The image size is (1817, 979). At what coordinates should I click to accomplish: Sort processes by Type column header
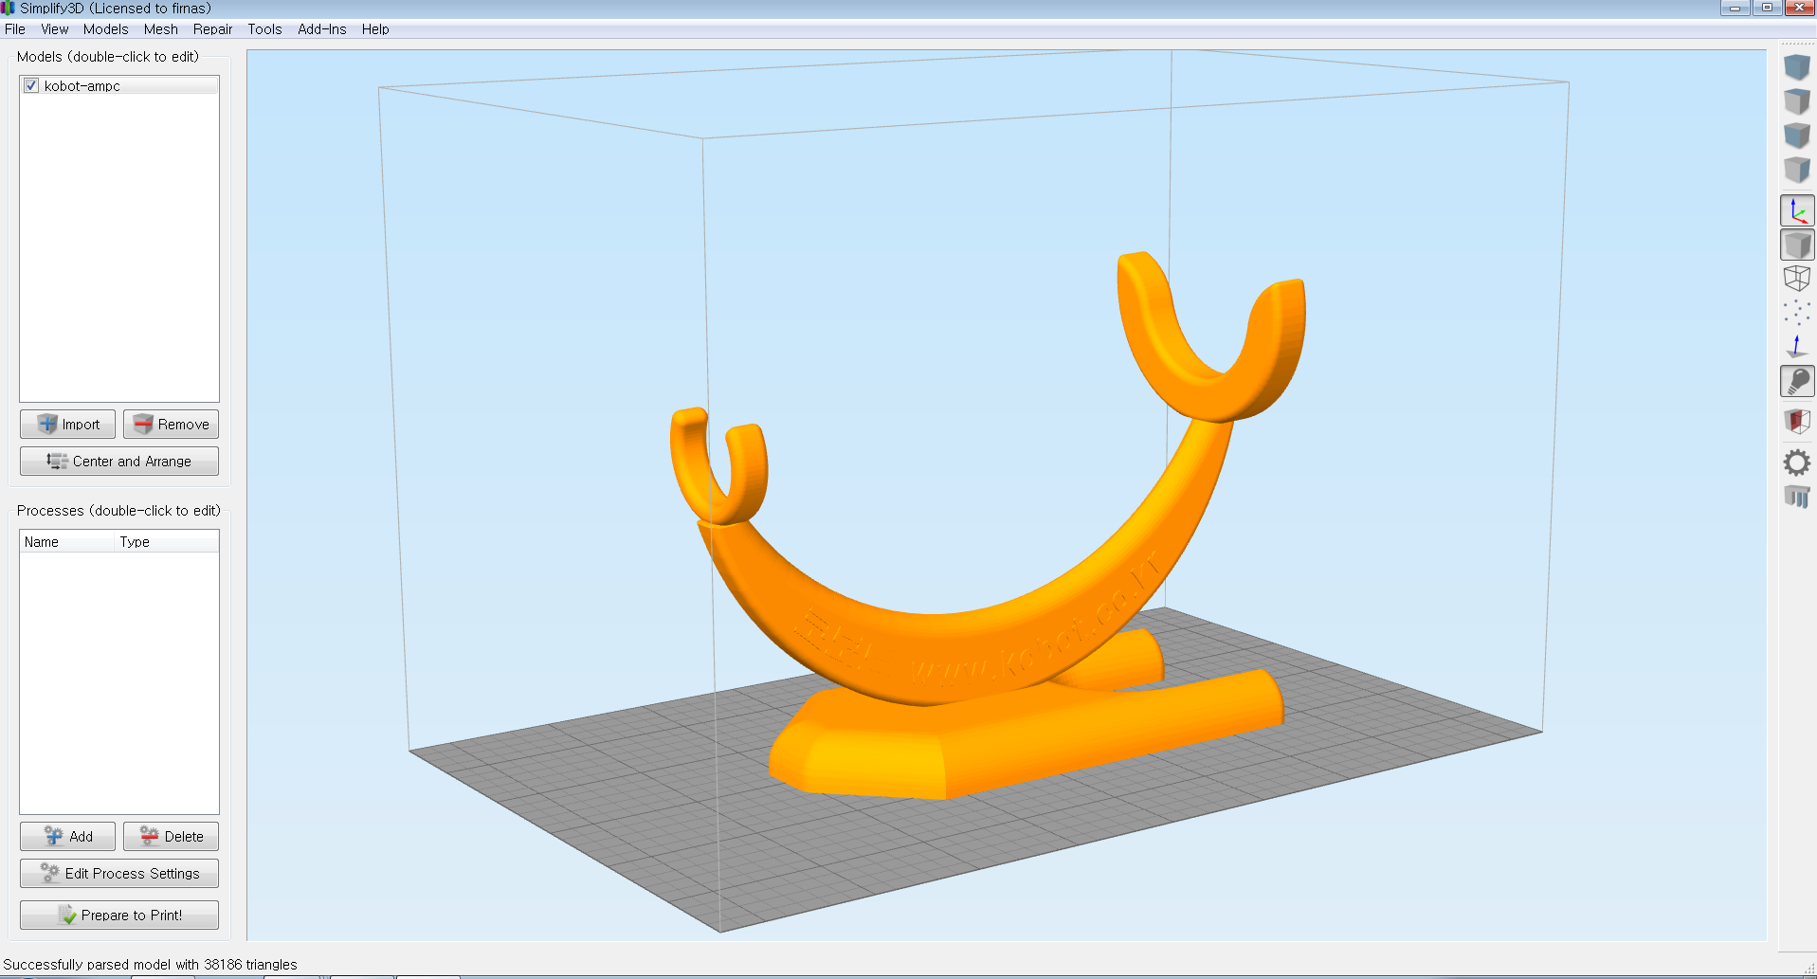pyautogui.click(x=167, y=542)
